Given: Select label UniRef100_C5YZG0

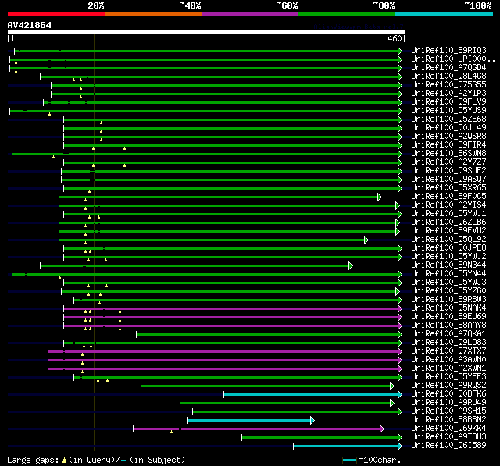Looking at the screenshot, I should [448, 291].
